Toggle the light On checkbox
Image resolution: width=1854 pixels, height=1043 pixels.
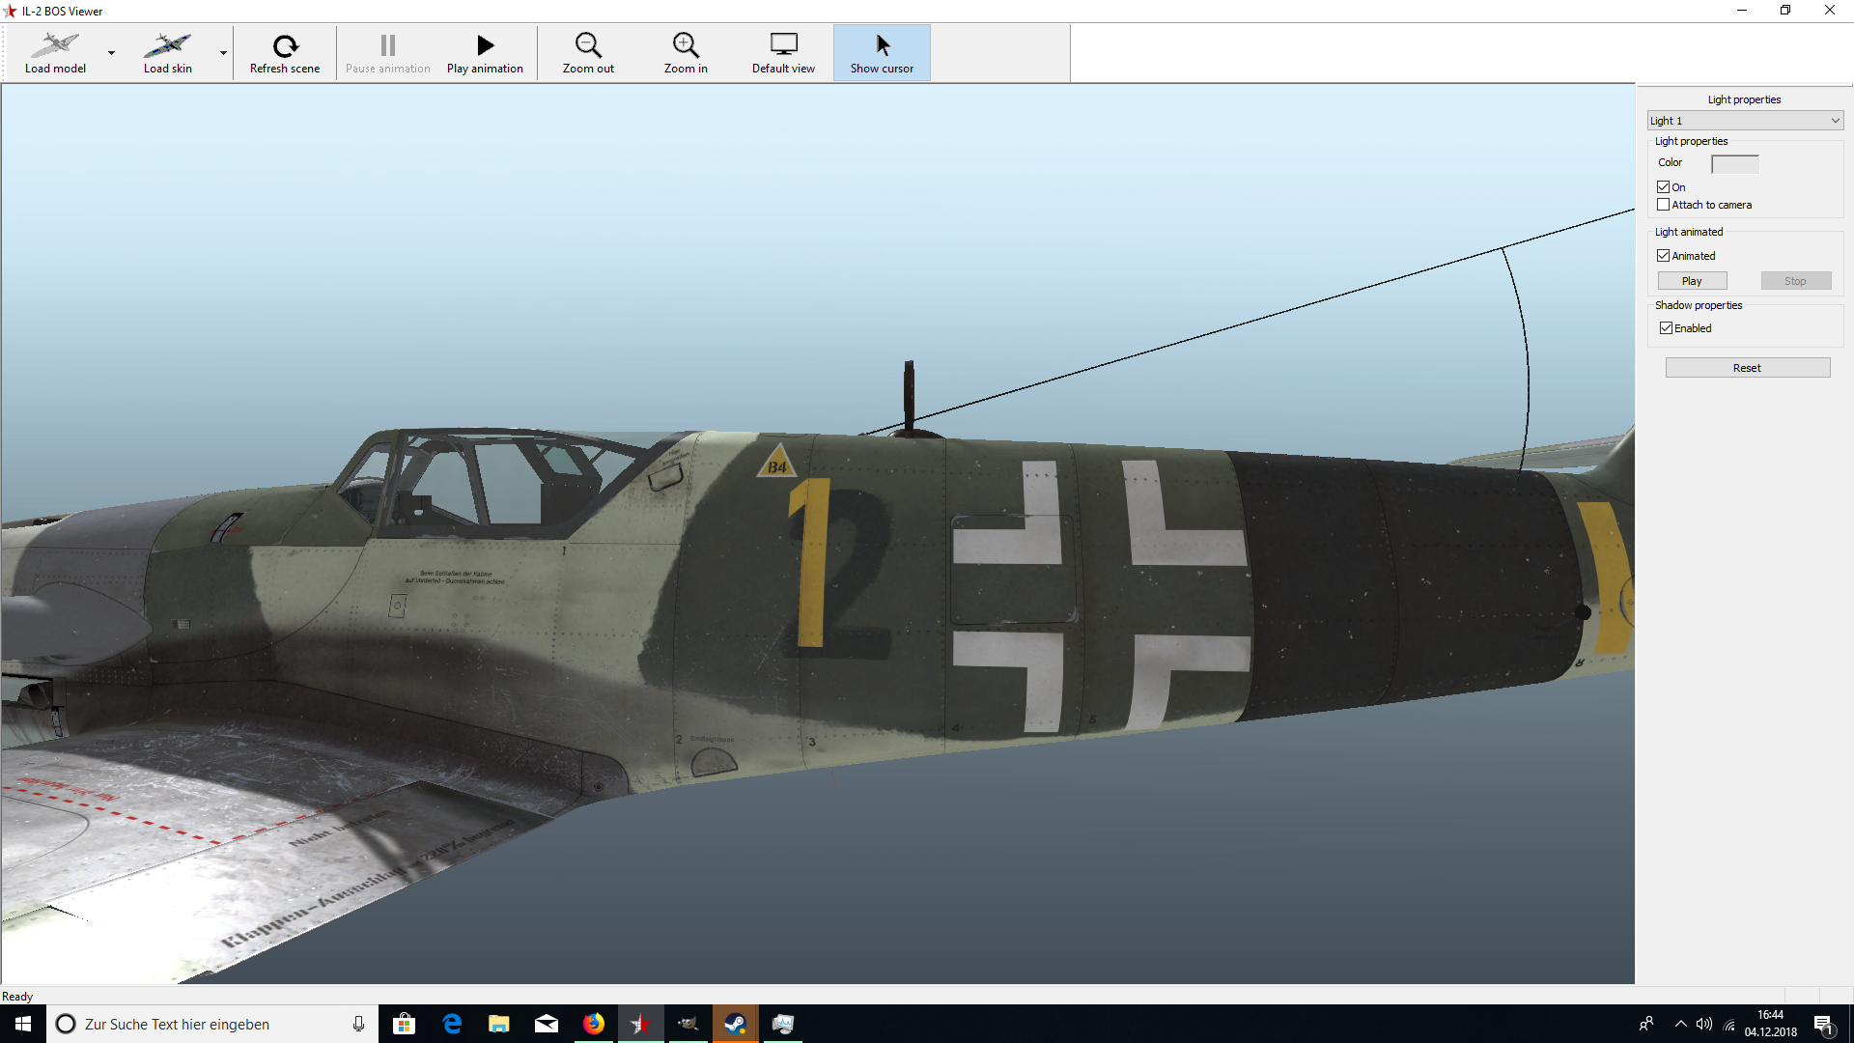click(x=1663, y=187)
